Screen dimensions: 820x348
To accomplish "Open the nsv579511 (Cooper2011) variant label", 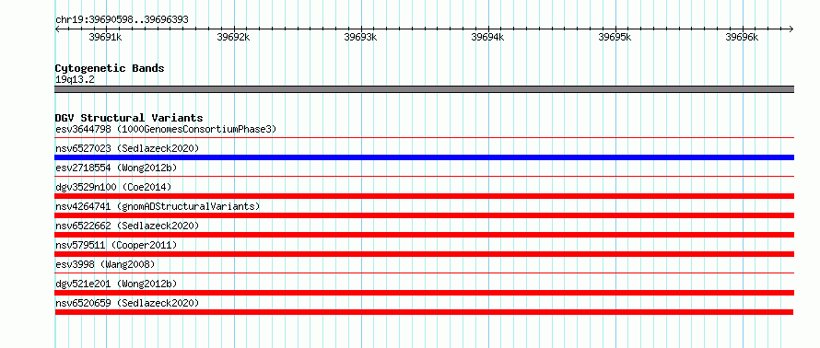I will coord(116,245).
